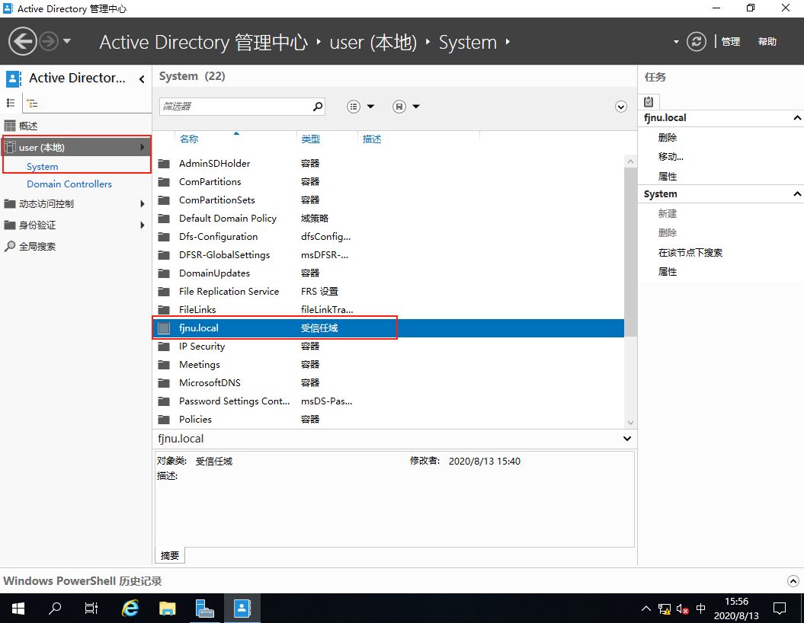
Task: Select MicrosoftDNS folder icon
Action: pos(164,383)
